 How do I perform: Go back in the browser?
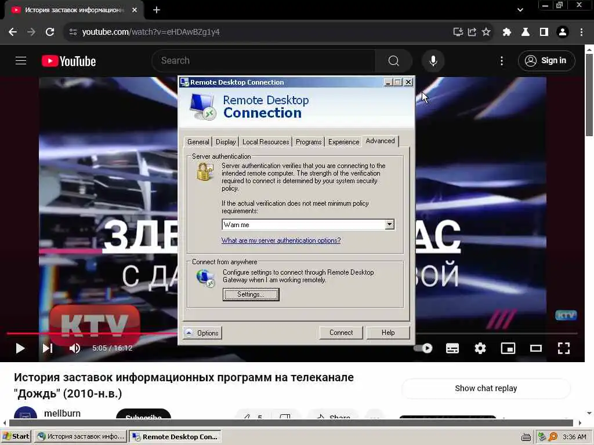click(x=13, y=32)
